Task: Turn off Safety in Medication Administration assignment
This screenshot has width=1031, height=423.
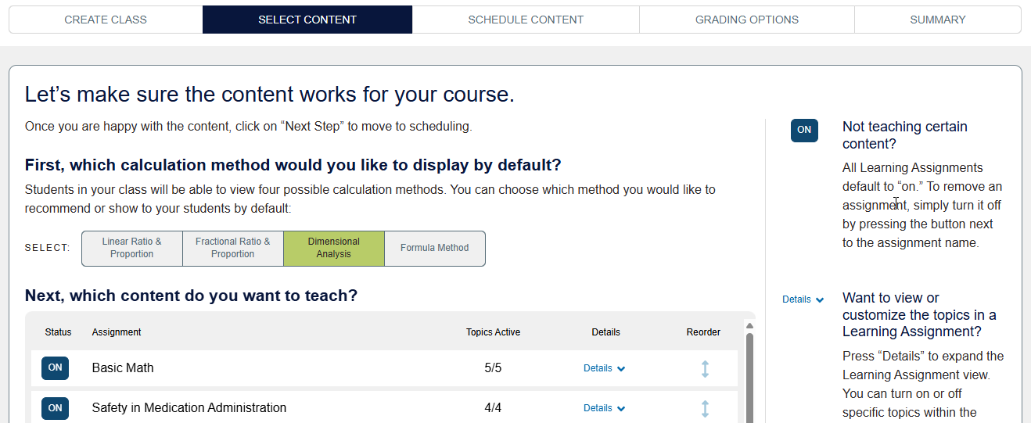Action: point(55,408)
